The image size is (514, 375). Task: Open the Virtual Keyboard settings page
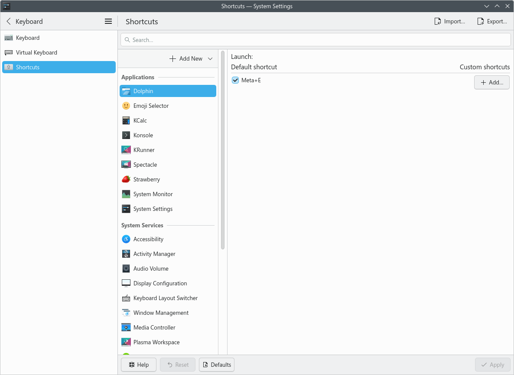[x=59, y=53]
